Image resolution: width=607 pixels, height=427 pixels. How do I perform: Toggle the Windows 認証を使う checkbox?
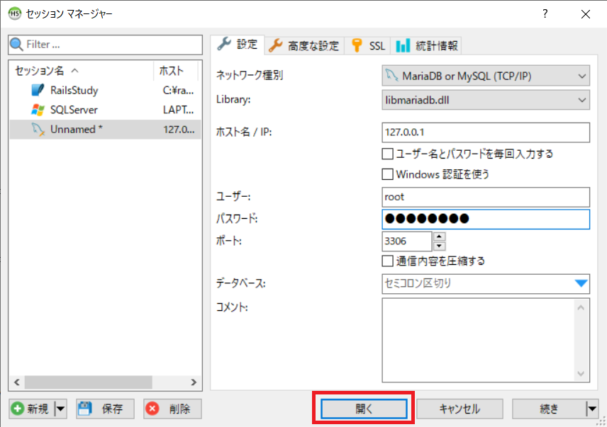tap(387, 174)
